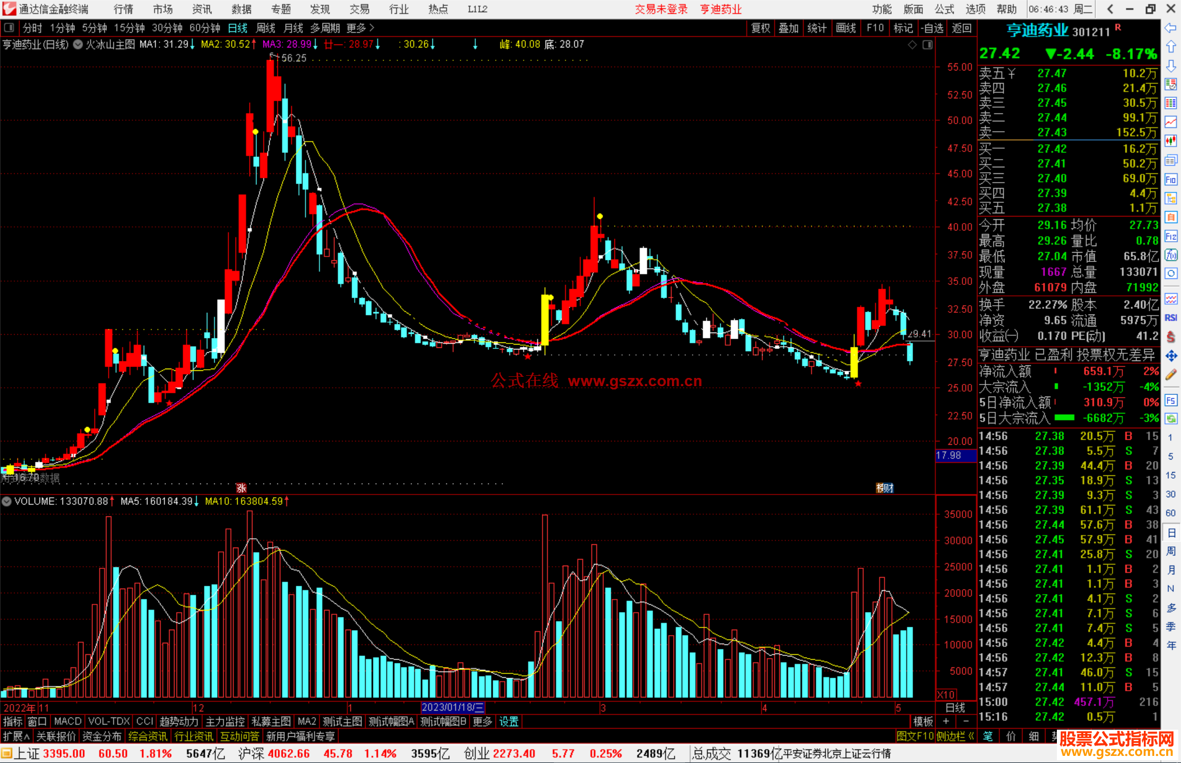Open the f(x) formula icon

click(x=1171, y=255)
